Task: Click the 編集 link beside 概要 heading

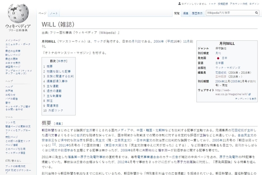Action: click(x=59, y=124)
